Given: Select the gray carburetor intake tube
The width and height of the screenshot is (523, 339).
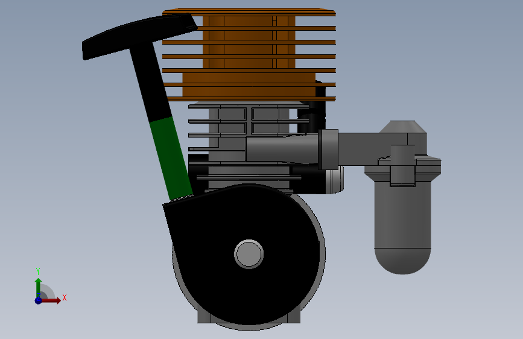Looking at the screenshot, I should tap(282, 148).
